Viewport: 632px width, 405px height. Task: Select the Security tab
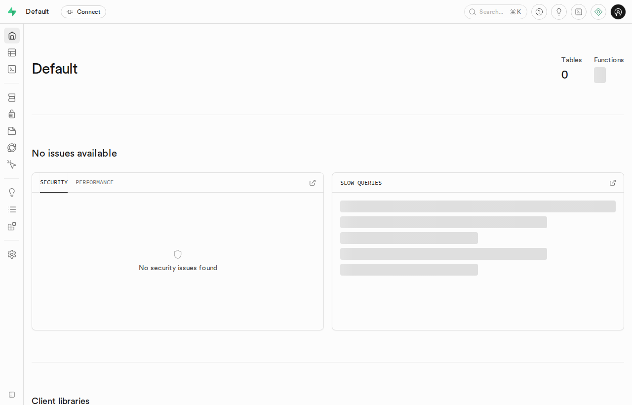pos(54,182)
